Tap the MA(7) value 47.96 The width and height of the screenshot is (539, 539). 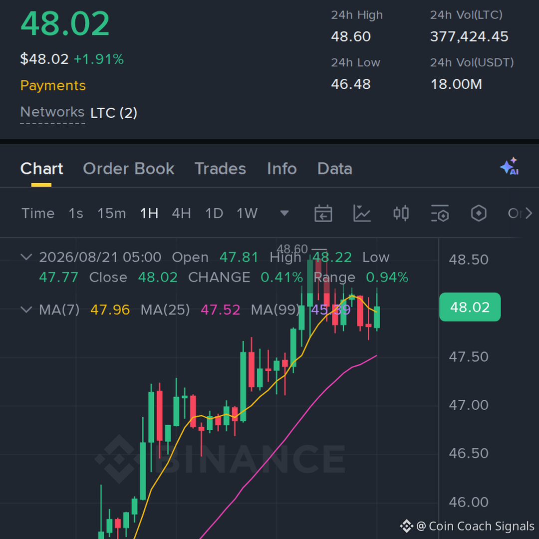tap(110, 310)
